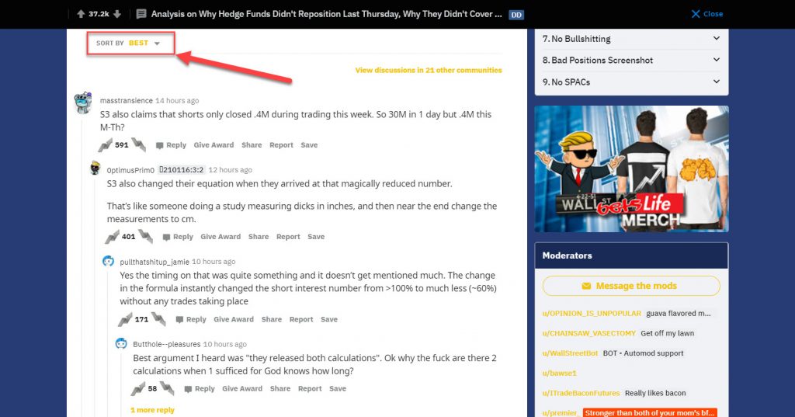Image resolution: width=795 pixels, height=417 pixels.
Task: Click the DD flair tag
Action: (x=516, y=15)
